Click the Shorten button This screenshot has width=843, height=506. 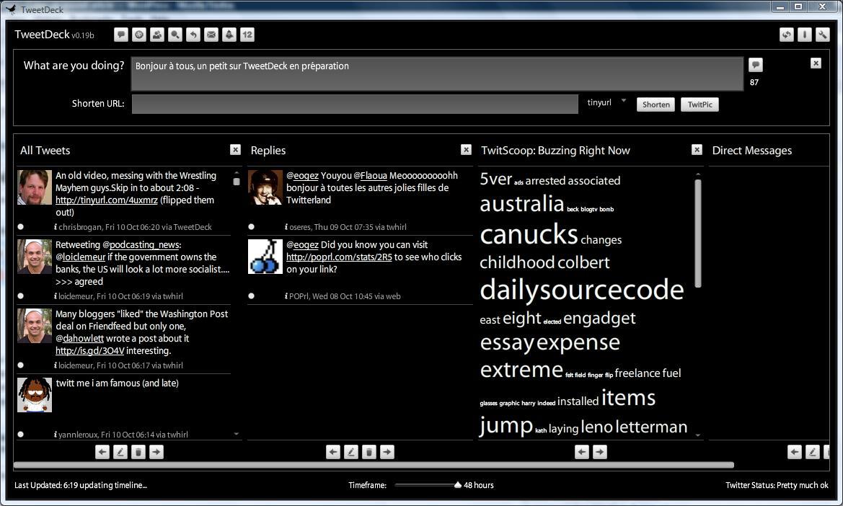click(x=656, y=105)
